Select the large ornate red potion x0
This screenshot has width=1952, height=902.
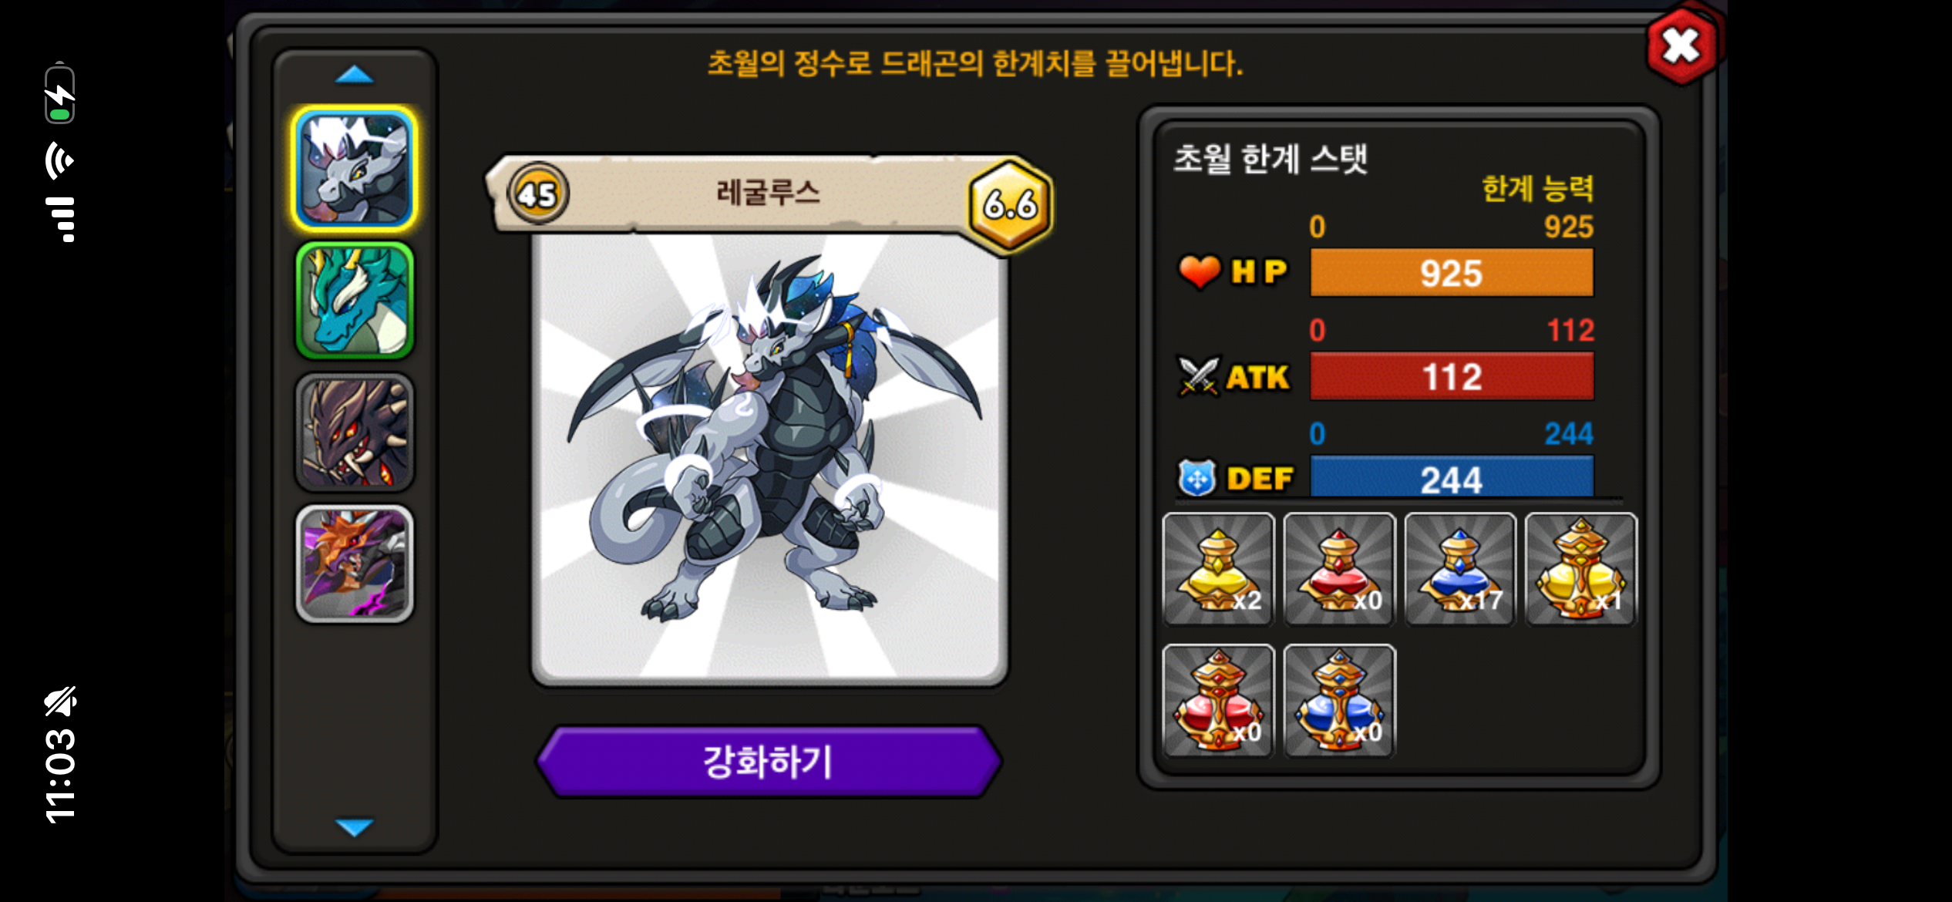point(1218,701)
